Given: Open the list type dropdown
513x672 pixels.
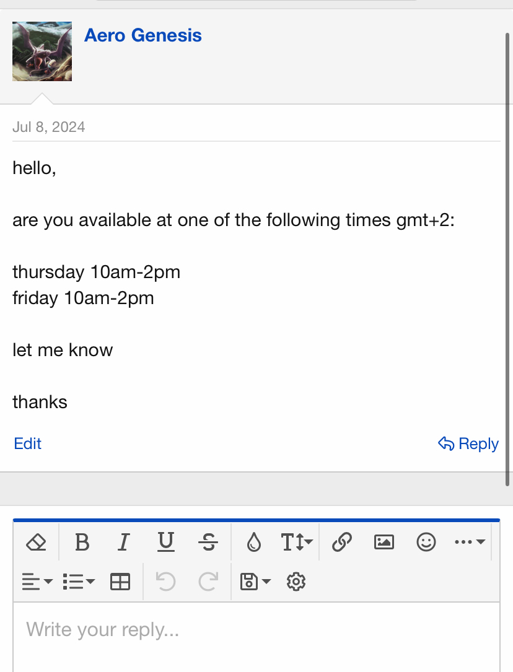Looking at the screenshot, I should click(79, 582).
